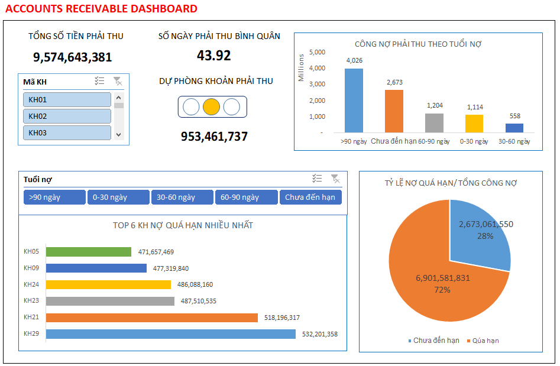560x366 pixels.
Task: Select KH03 in customer slicer
Action: click(x=67, y=133)
